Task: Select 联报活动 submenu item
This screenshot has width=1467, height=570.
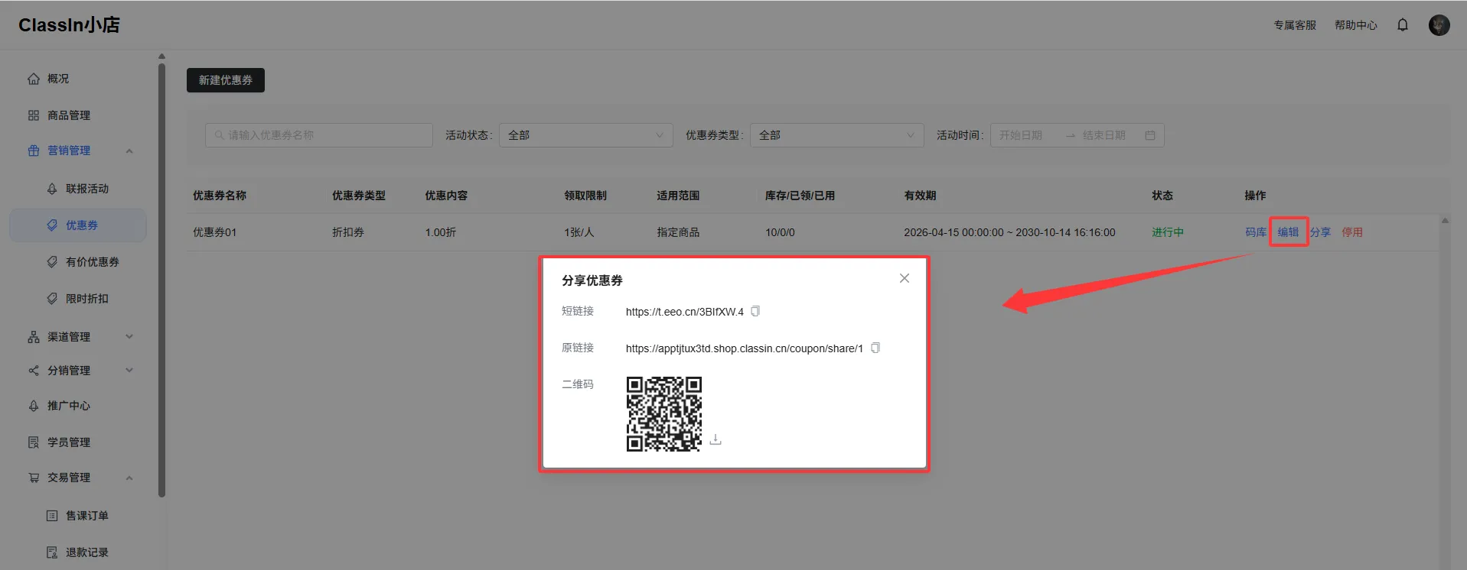Action: [x=87, y=189]
